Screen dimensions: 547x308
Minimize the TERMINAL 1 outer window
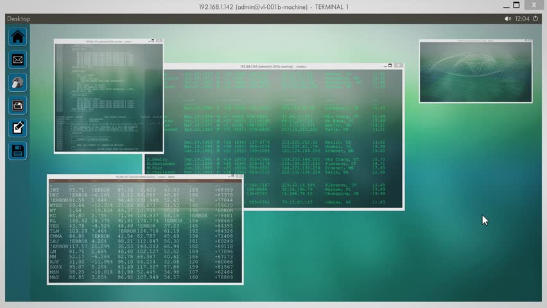coord(506,6)
